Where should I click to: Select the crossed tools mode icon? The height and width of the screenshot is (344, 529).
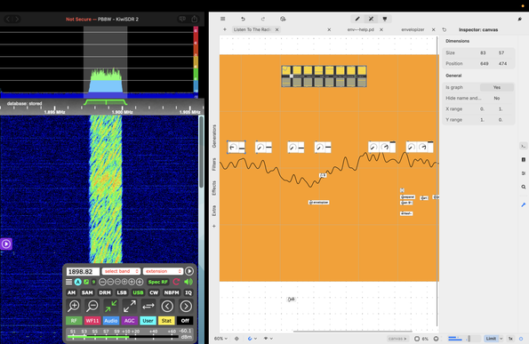(371, 19)
